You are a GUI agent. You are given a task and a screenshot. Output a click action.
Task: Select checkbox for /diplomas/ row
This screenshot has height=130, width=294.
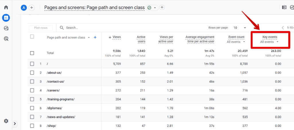coord(32,108)
